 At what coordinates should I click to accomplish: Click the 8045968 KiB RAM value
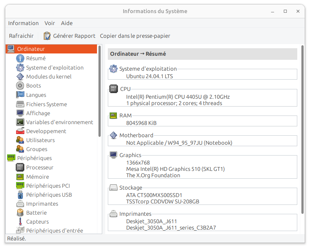click(x=142, y=123)
